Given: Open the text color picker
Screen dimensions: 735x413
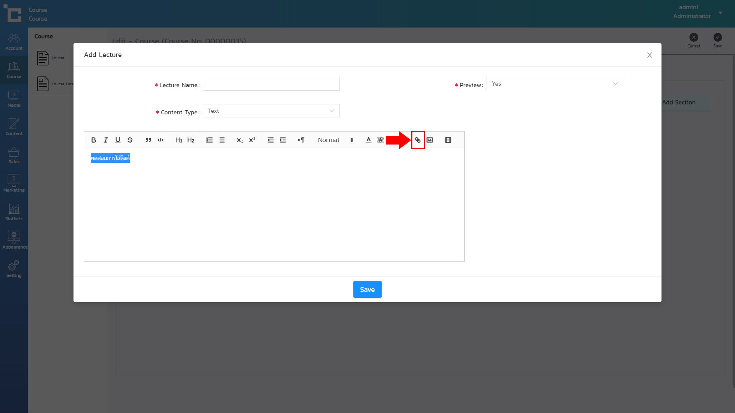Looking at the screenshot, I should coord(368,140).
